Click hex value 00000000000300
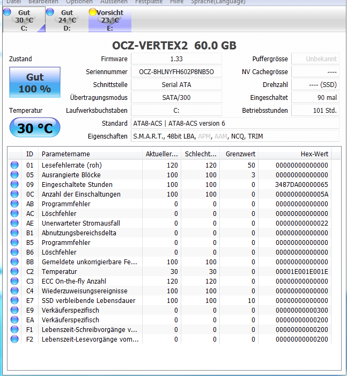 pyautogui.click(x=302, y=310)
